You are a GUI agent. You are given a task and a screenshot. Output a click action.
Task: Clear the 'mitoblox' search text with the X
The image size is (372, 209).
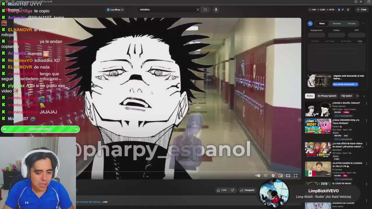(x=198, y=10)
